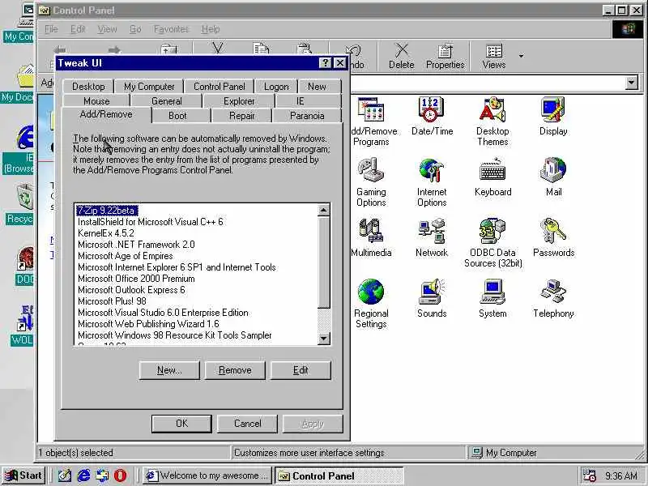The image size is (648, 486).
Task: Switch to Welcome to my awesome taskbar window
Action: click(x=207, y=475)
